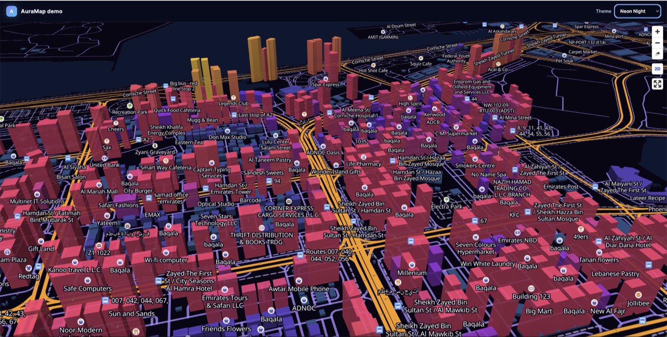Select the Barcode label
Viewport: 667px width, 337px height.
(251, 201)
